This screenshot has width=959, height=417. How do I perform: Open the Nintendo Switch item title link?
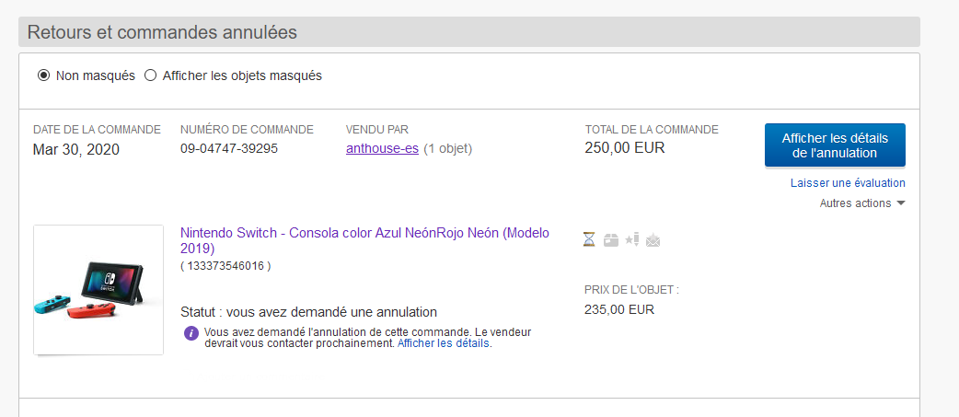pos(365,240)
